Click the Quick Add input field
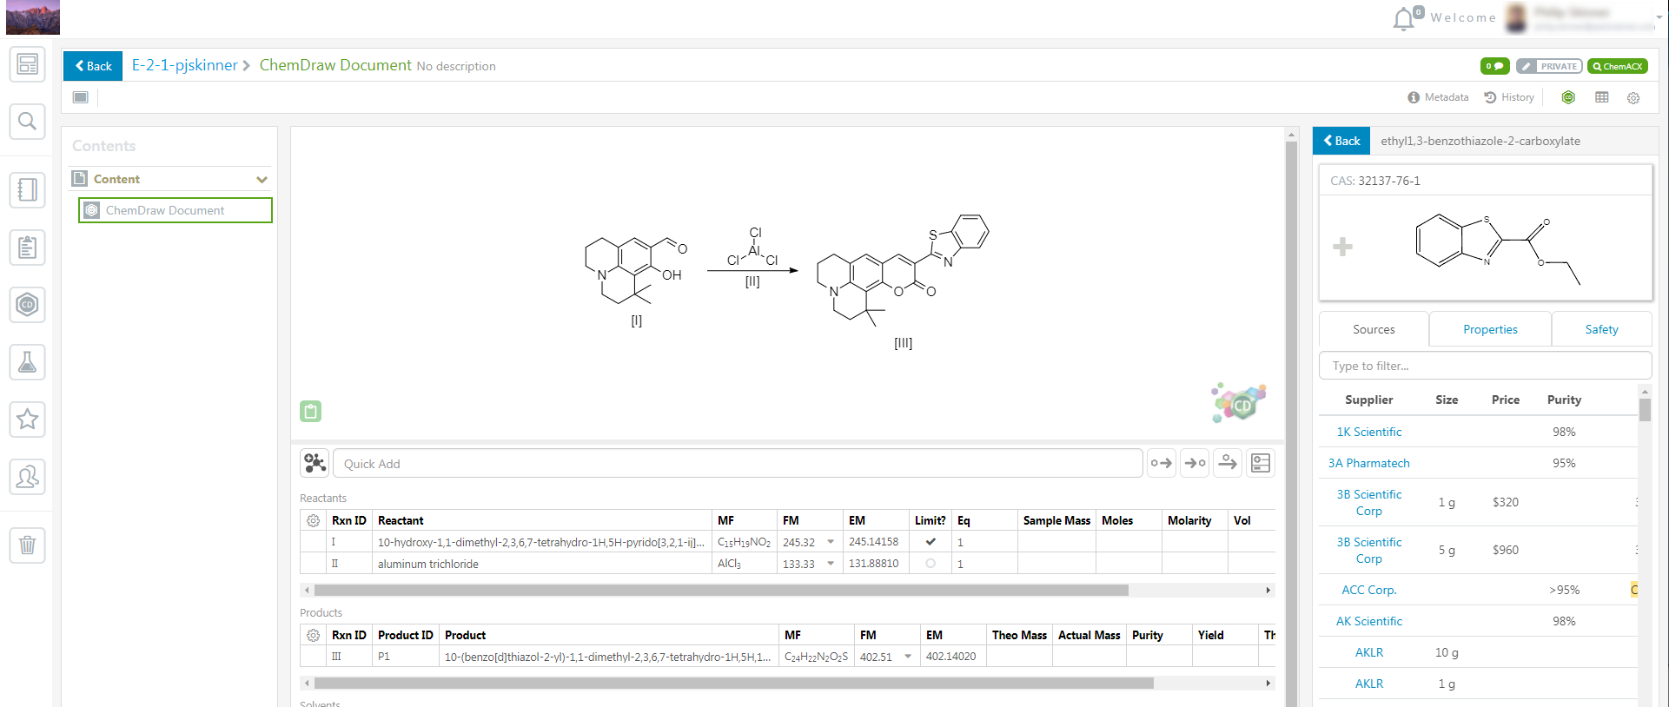This screenshot has width=1669, height=707. (x=737, y=464)
